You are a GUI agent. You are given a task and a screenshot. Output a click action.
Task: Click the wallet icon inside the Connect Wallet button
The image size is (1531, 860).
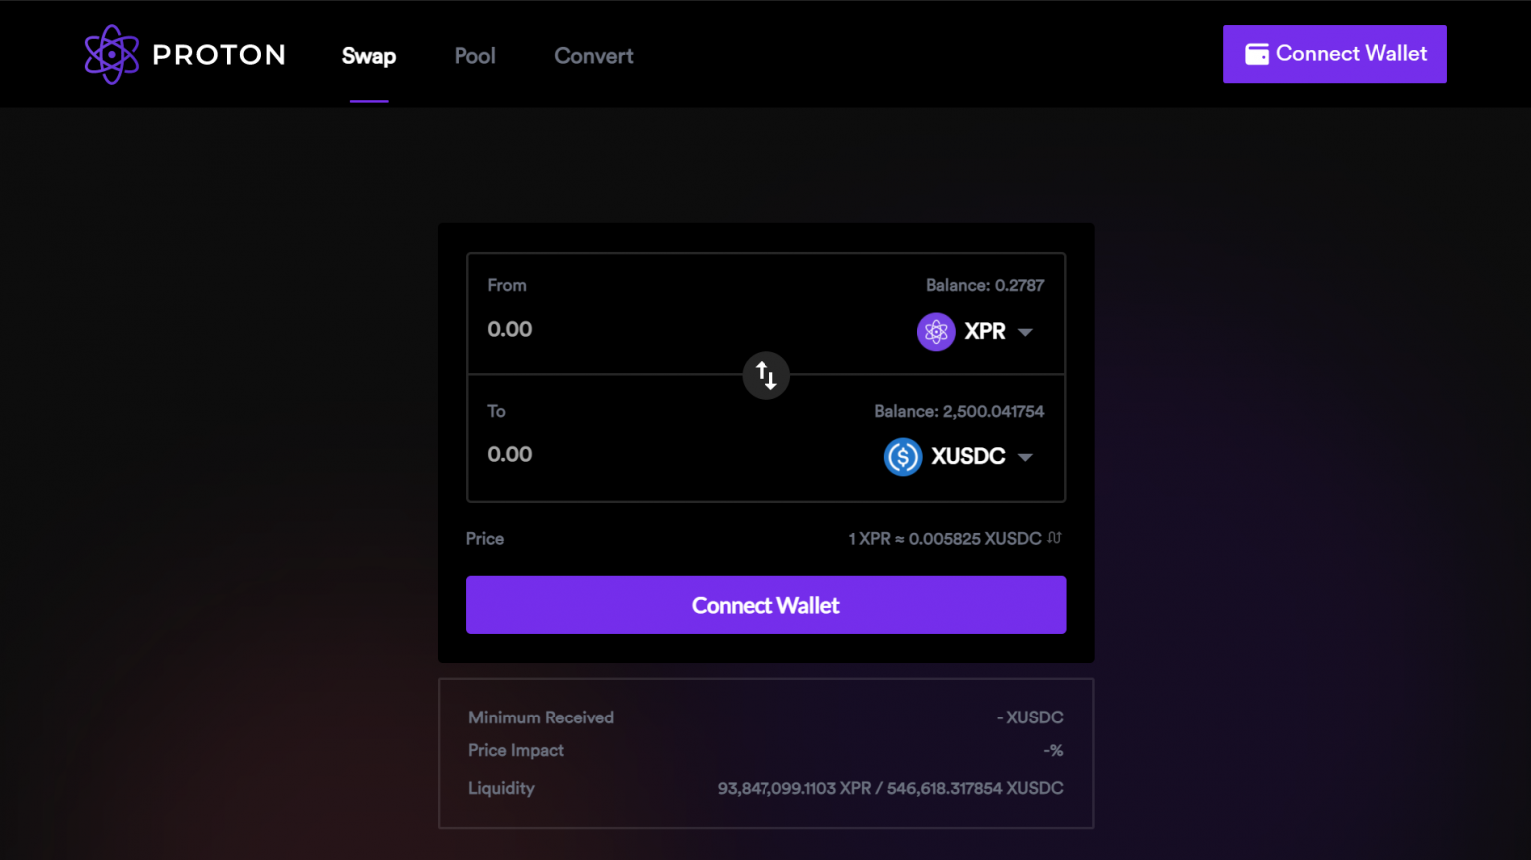pos(1257,53)
